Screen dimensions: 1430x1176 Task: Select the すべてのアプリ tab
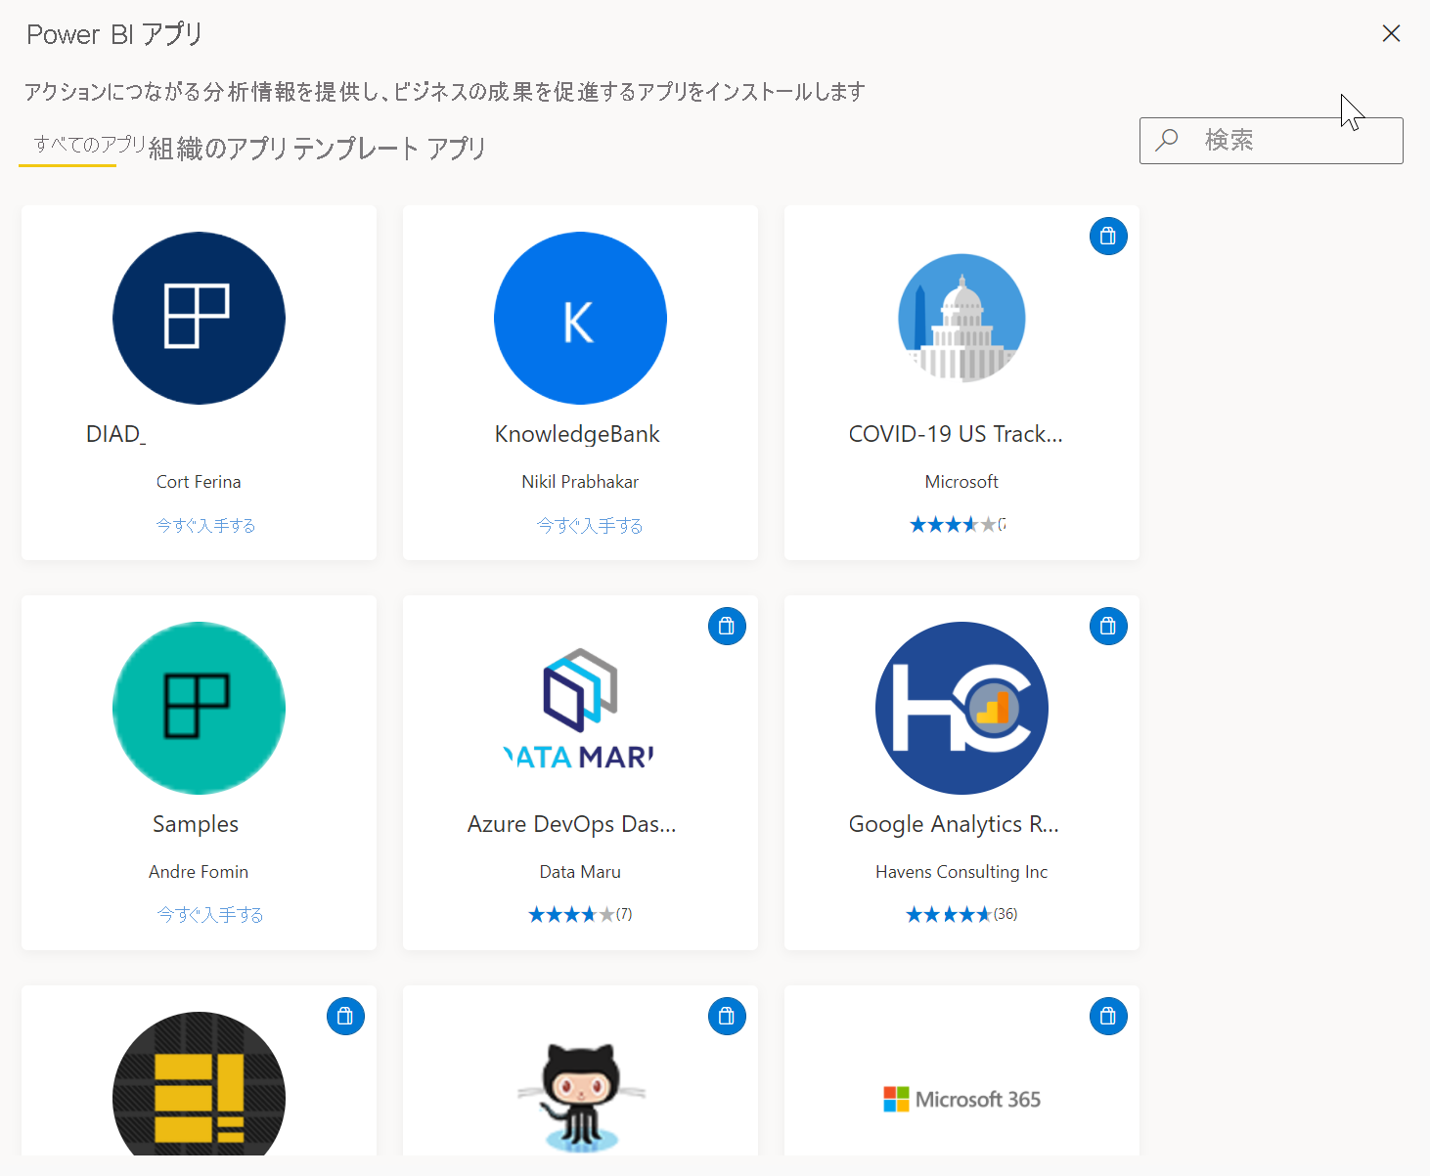[x=89, y=145]
